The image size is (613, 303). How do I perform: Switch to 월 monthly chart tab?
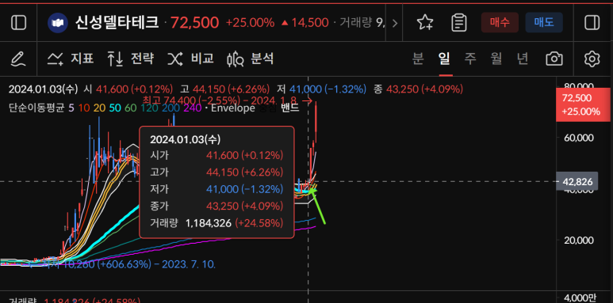[496, 59]
